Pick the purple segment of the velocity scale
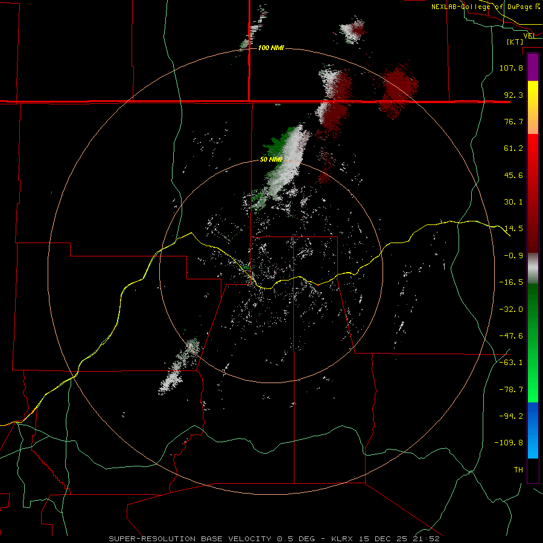The height and width of the screenshot is (543, 543). [533, 68]
